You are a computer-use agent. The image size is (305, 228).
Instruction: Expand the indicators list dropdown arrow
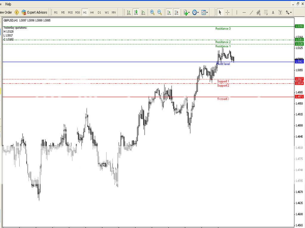[189, 12]
